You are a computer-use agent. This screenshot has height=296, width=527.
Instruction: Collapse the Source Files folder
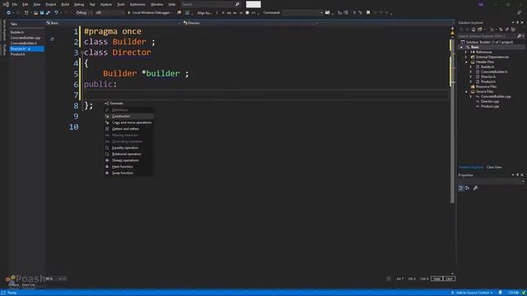466,91
